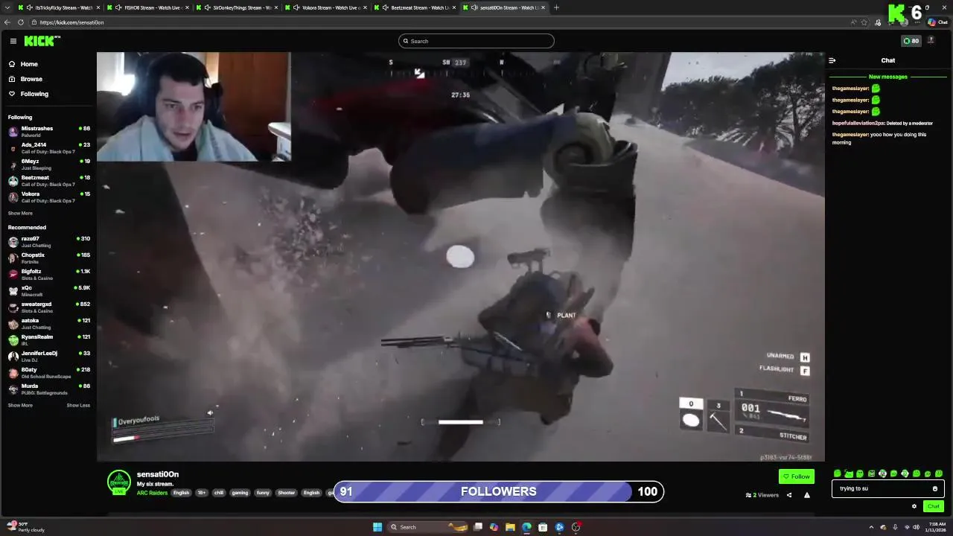Insert the first quick emote

838,473
